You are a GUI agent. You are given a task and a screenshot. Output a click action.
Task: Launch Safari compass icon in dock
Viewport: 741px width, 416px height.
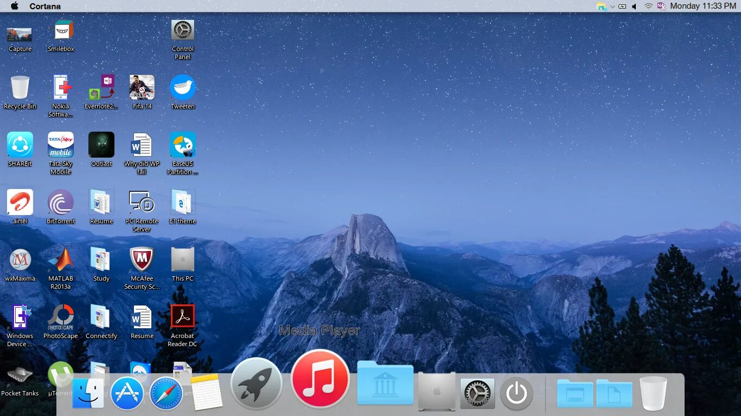click(x=166, y=393)
